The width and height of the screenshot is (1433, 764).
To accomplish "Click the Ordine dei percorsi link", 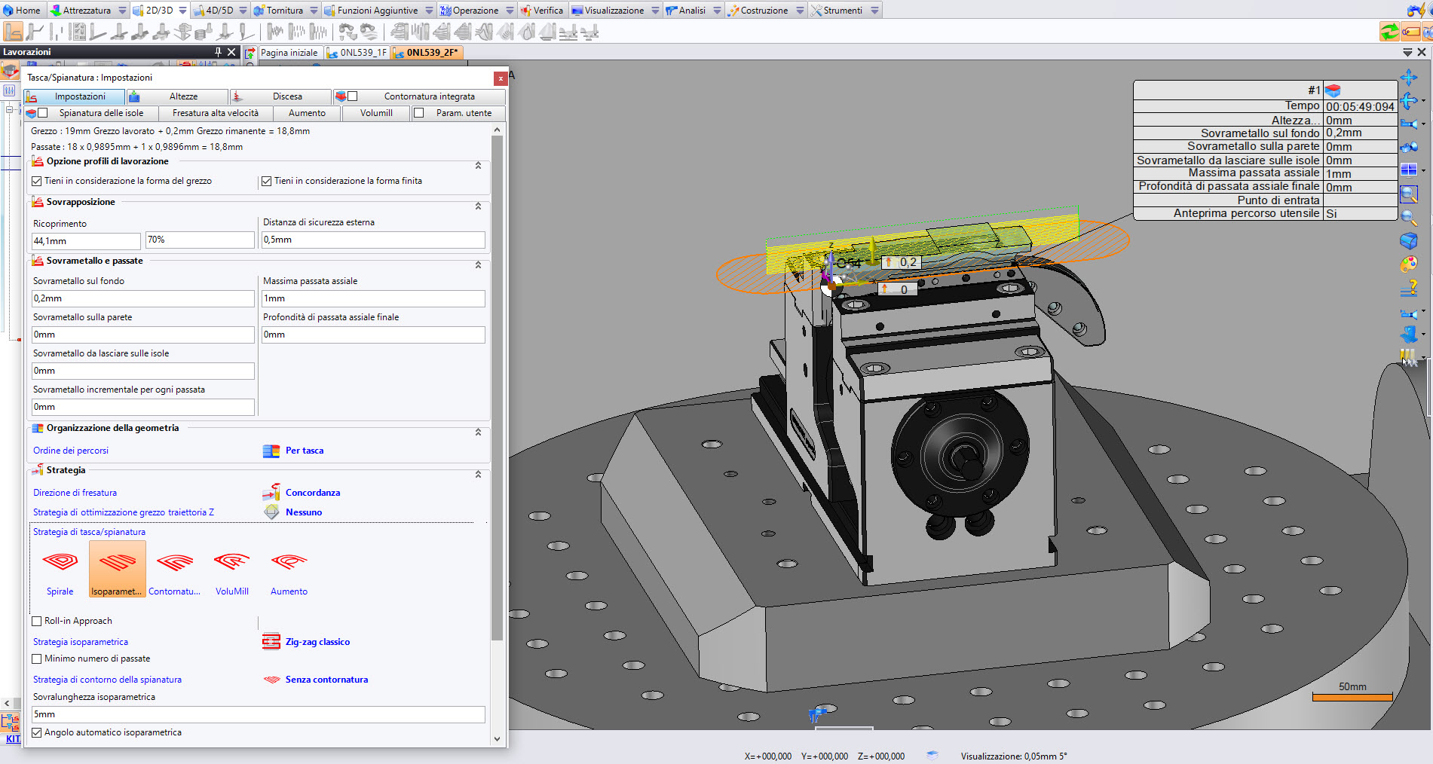I will click(x=71, y=451).
